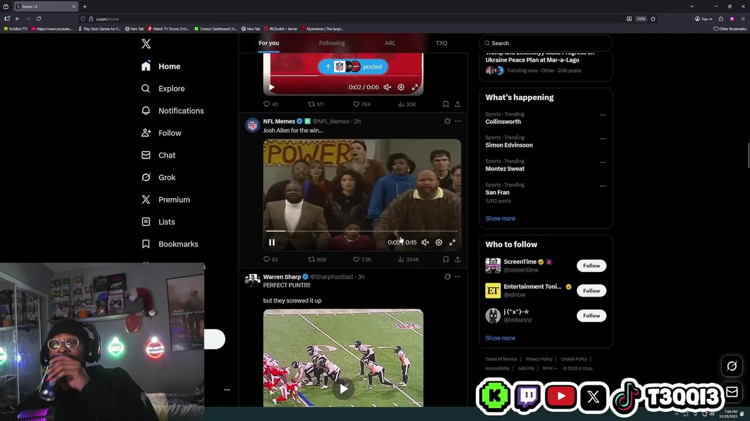Open the Follow page in the sidebar
The width and height of the screenshot is (750, 421).
(x=161, y=133)
